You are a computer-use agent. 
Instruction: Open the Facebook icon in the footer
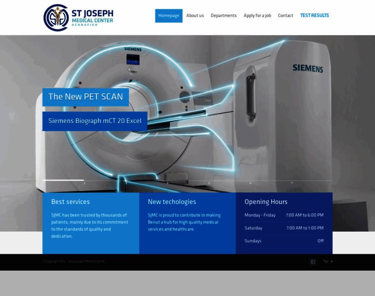tap(313, 261)
